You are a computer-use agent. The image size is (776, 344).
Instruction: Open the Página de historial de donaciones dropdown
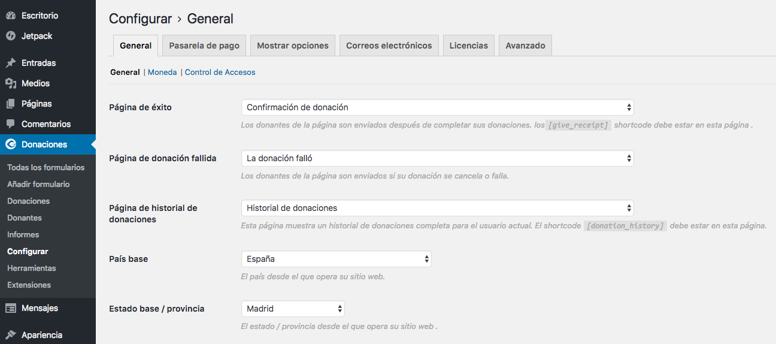[436, 208]
